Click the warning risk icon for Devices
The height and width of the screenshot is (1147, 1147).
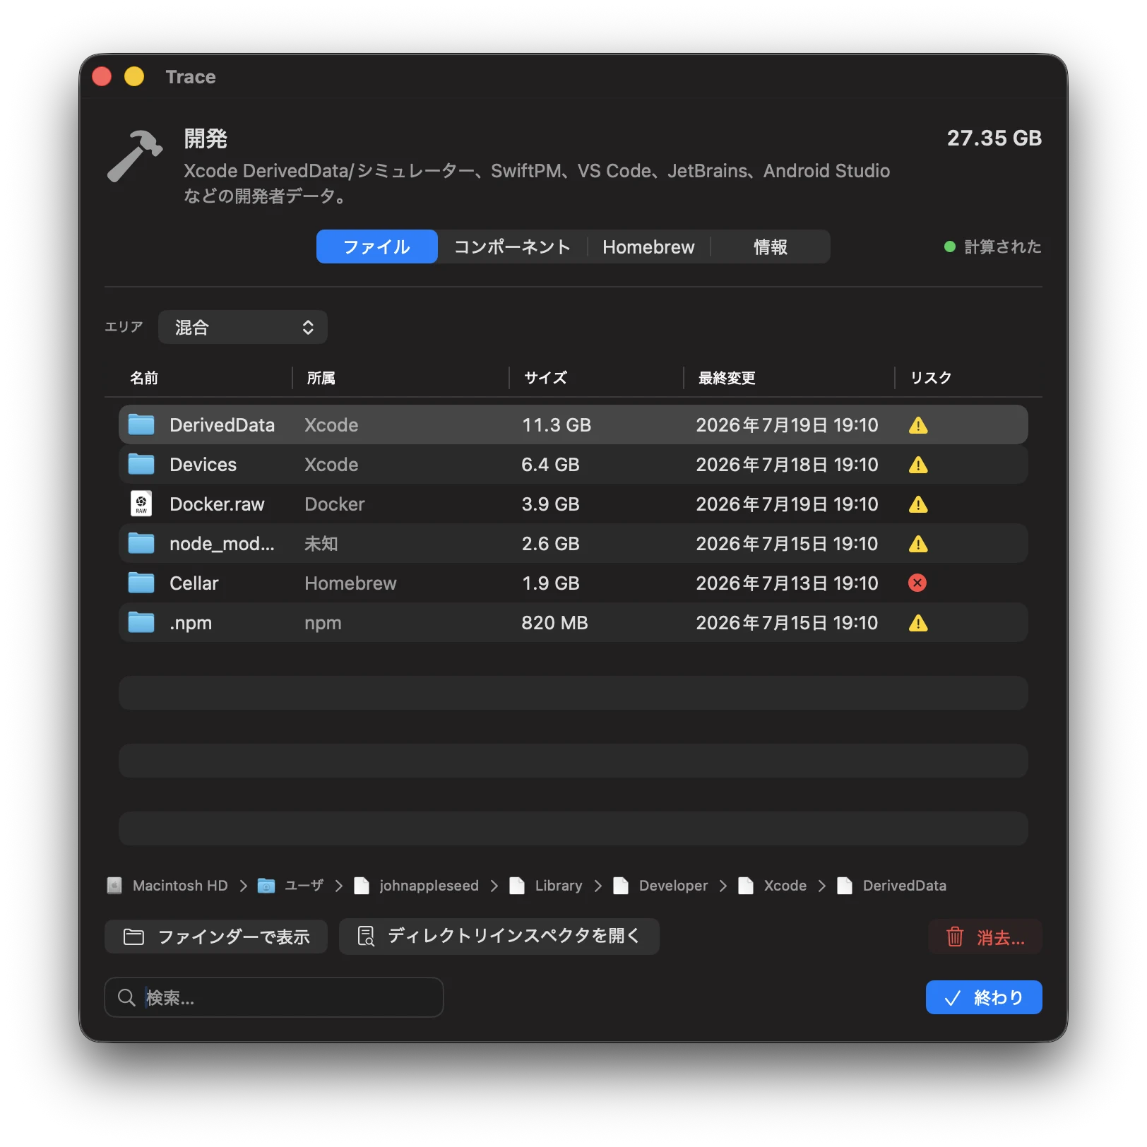918,465
